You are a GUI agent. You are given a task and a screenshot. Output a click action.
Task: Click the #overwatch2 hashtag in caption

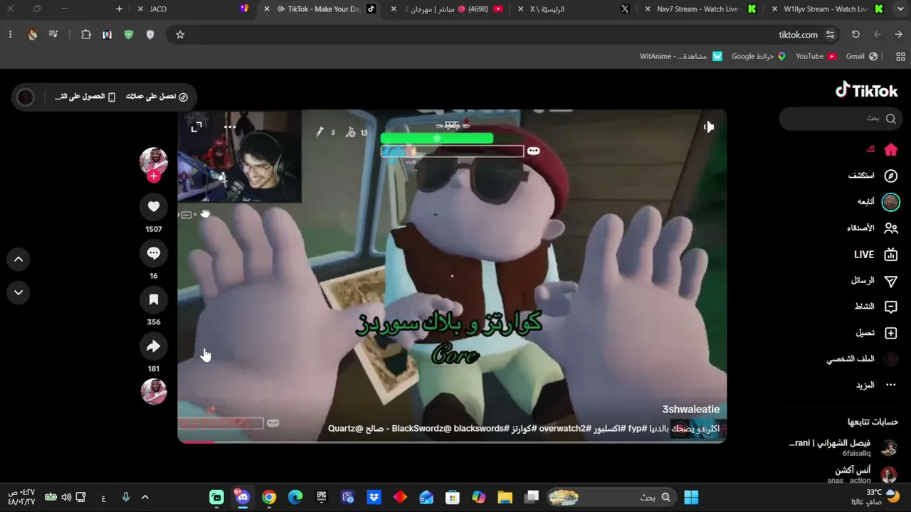[x=566, y=429]
